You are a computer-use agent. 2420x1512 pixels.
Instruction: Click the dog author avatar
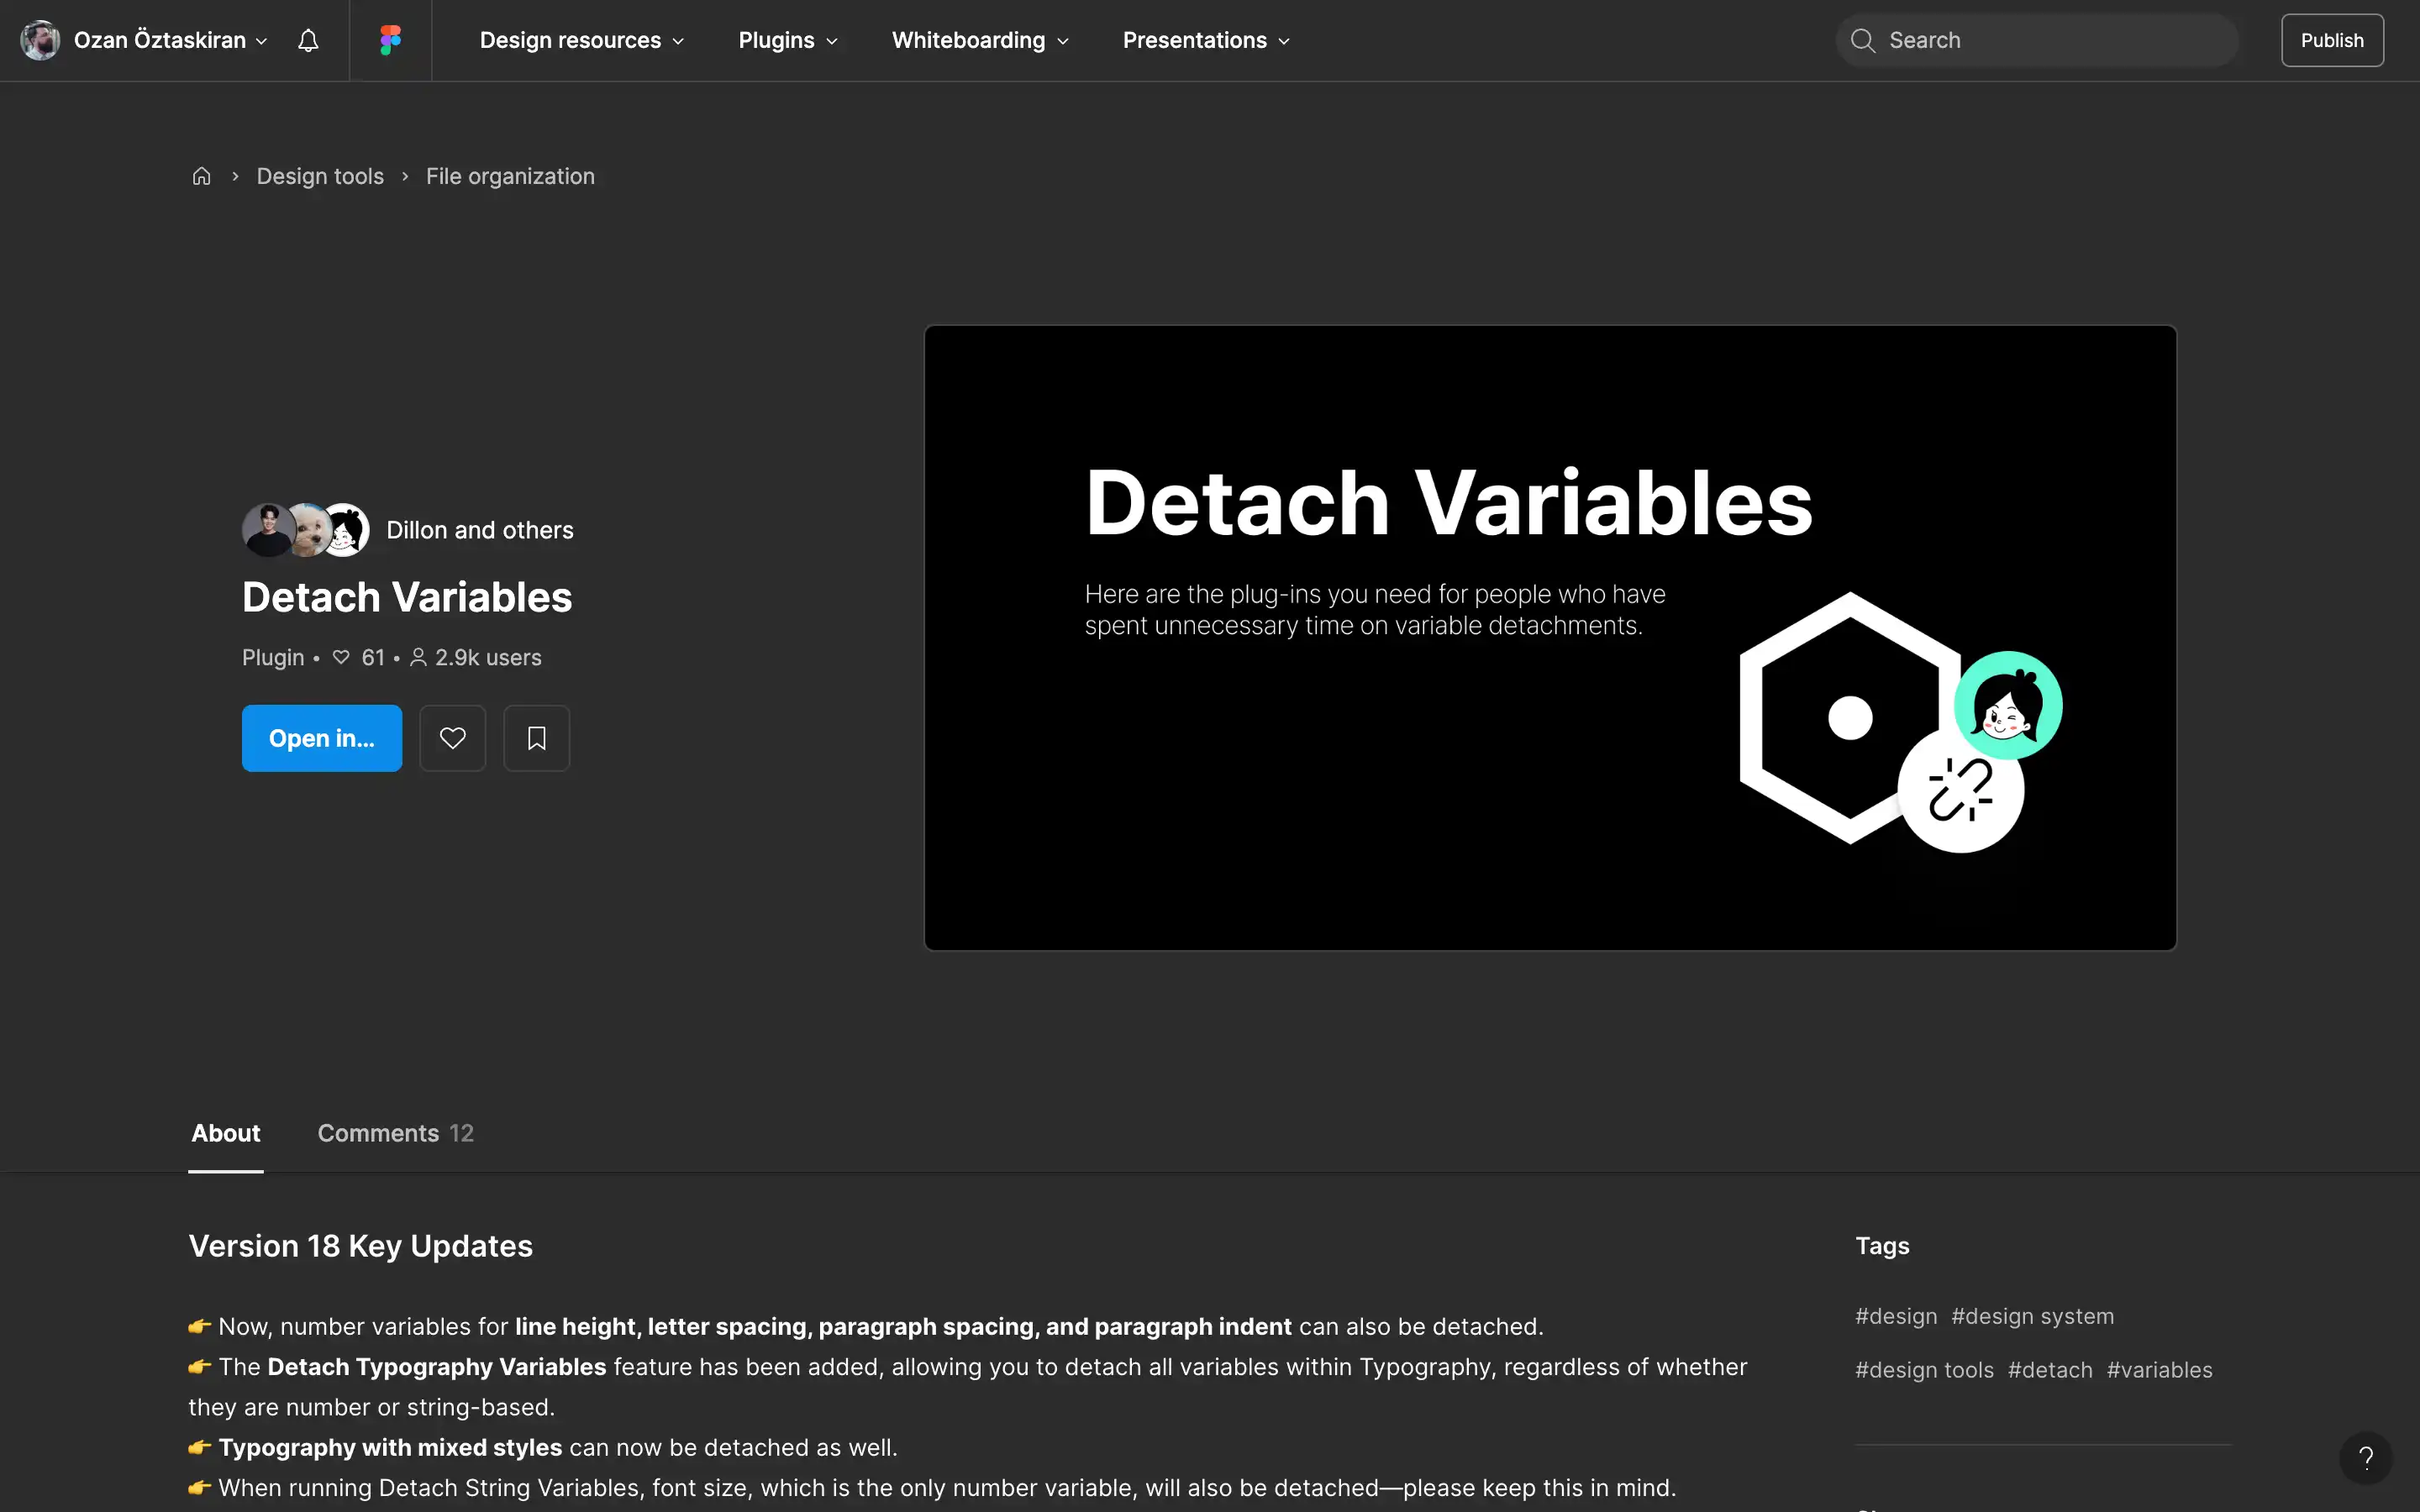[x=308, y=530]
